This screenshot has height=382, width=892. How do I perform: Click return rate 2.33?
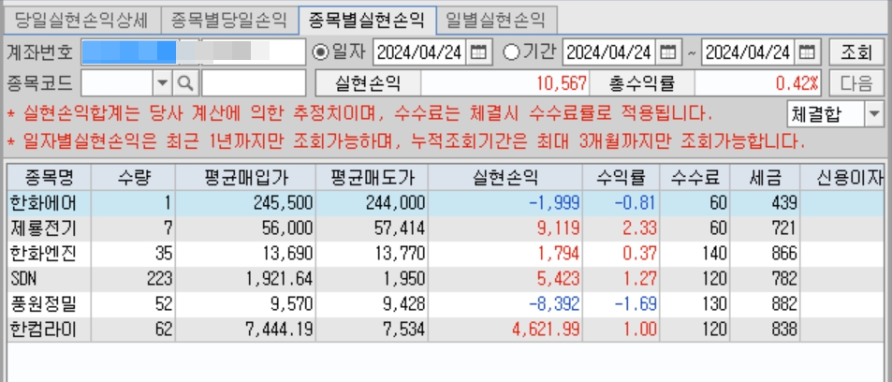point(639,228)
